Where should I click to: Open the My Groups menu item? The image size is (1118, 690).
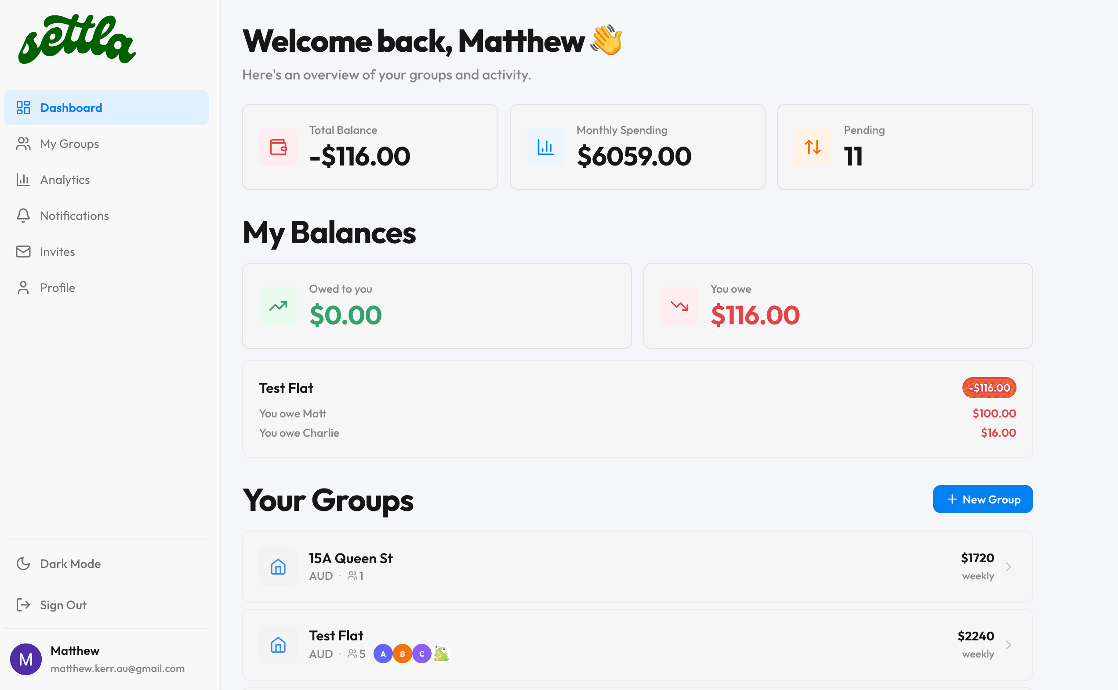69,144
